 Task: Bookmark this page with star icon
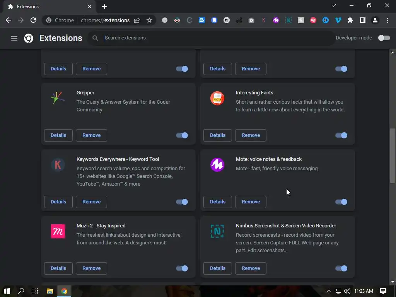tap(149, 20)
